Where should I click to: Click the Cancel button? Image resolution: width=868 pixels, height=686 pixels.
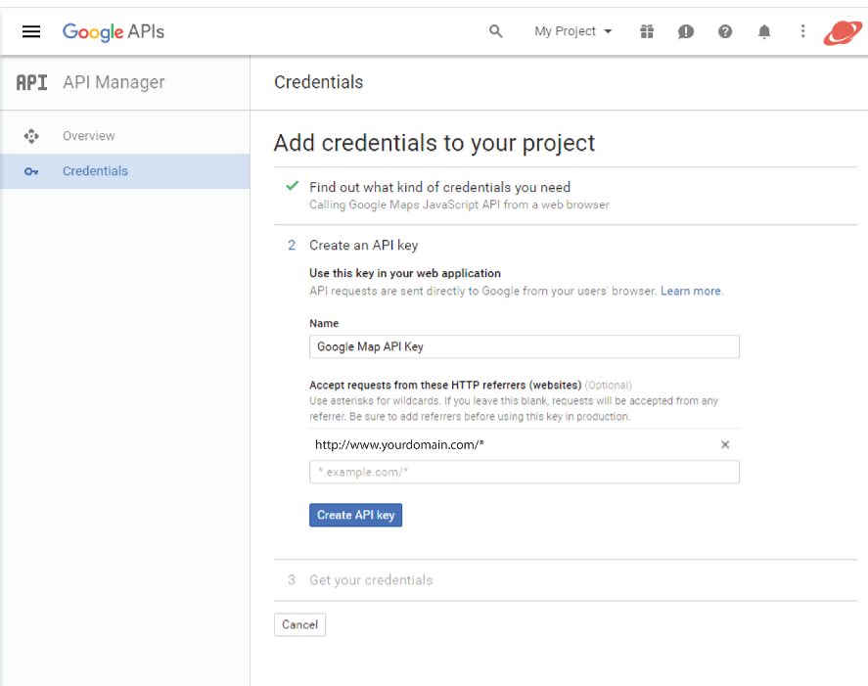(299, 624)
